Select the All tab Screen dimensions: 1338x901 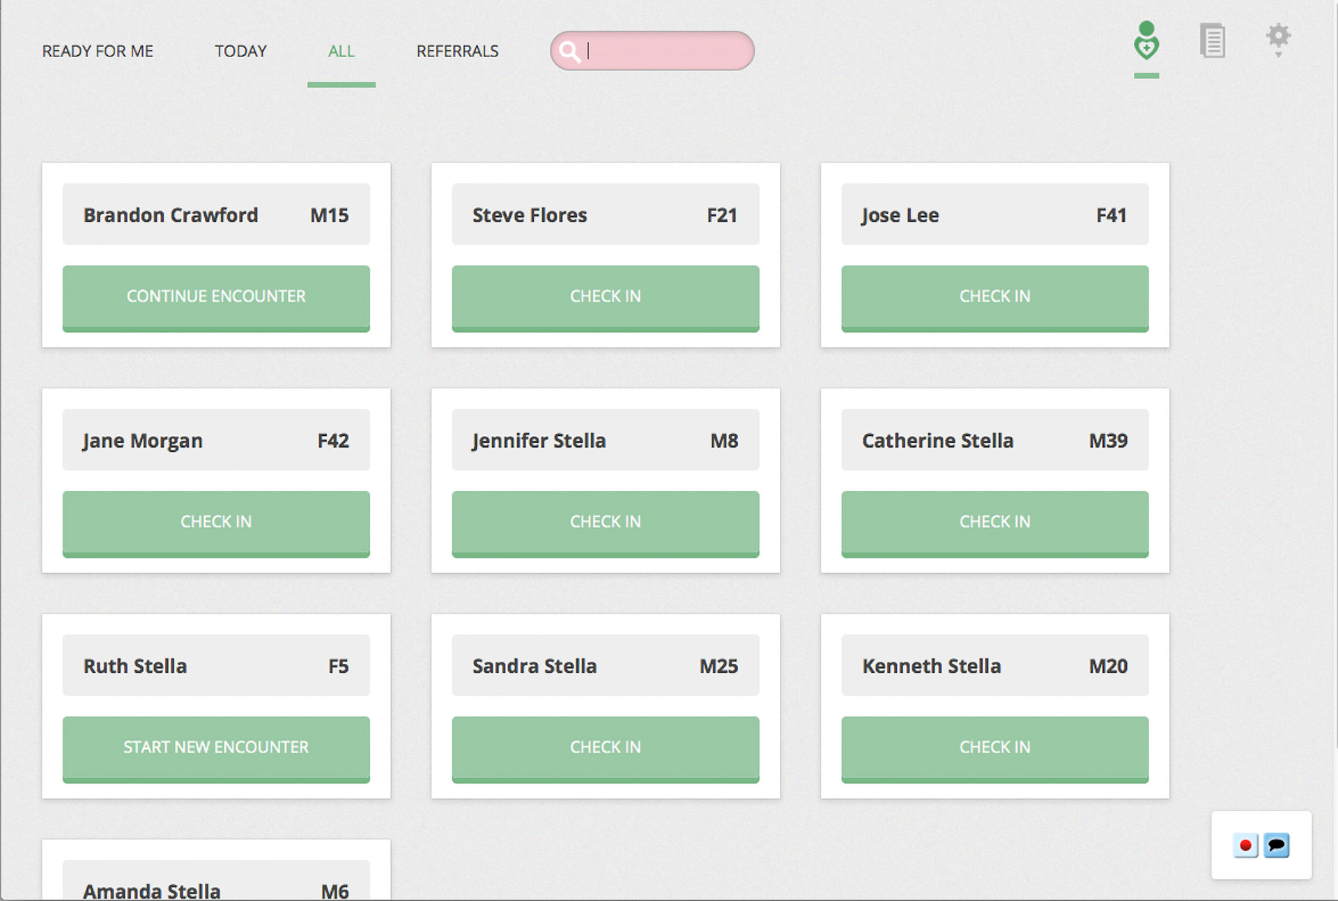click(341, 52)
